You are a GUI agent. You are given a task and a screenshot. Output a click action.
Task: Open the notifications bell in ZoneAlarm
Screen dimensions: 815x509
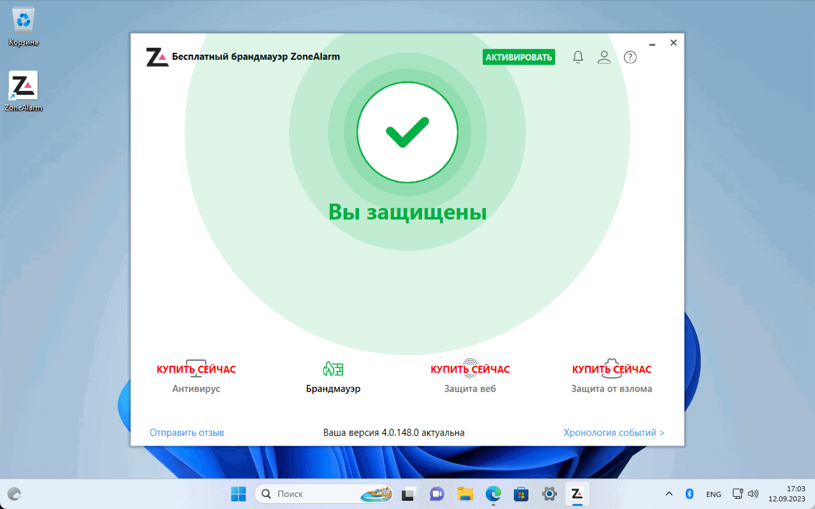point(578,57)
